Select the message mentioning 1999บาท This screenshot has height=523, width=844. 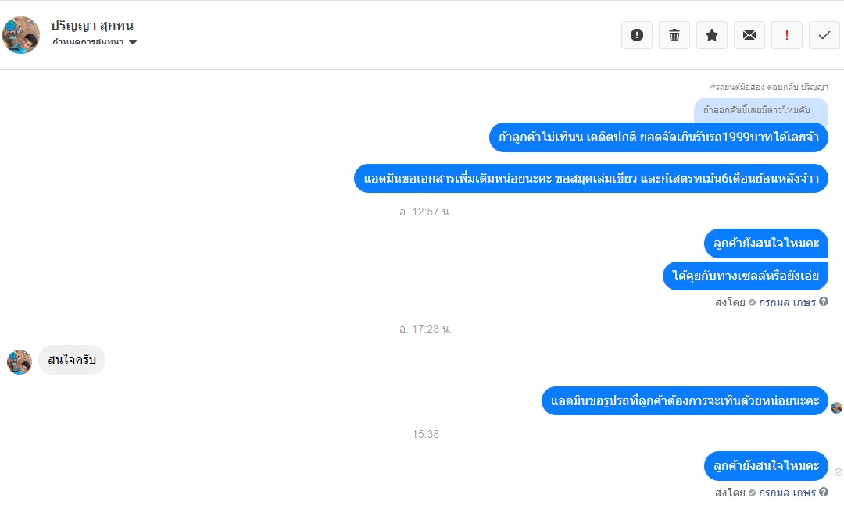[658, 137]
